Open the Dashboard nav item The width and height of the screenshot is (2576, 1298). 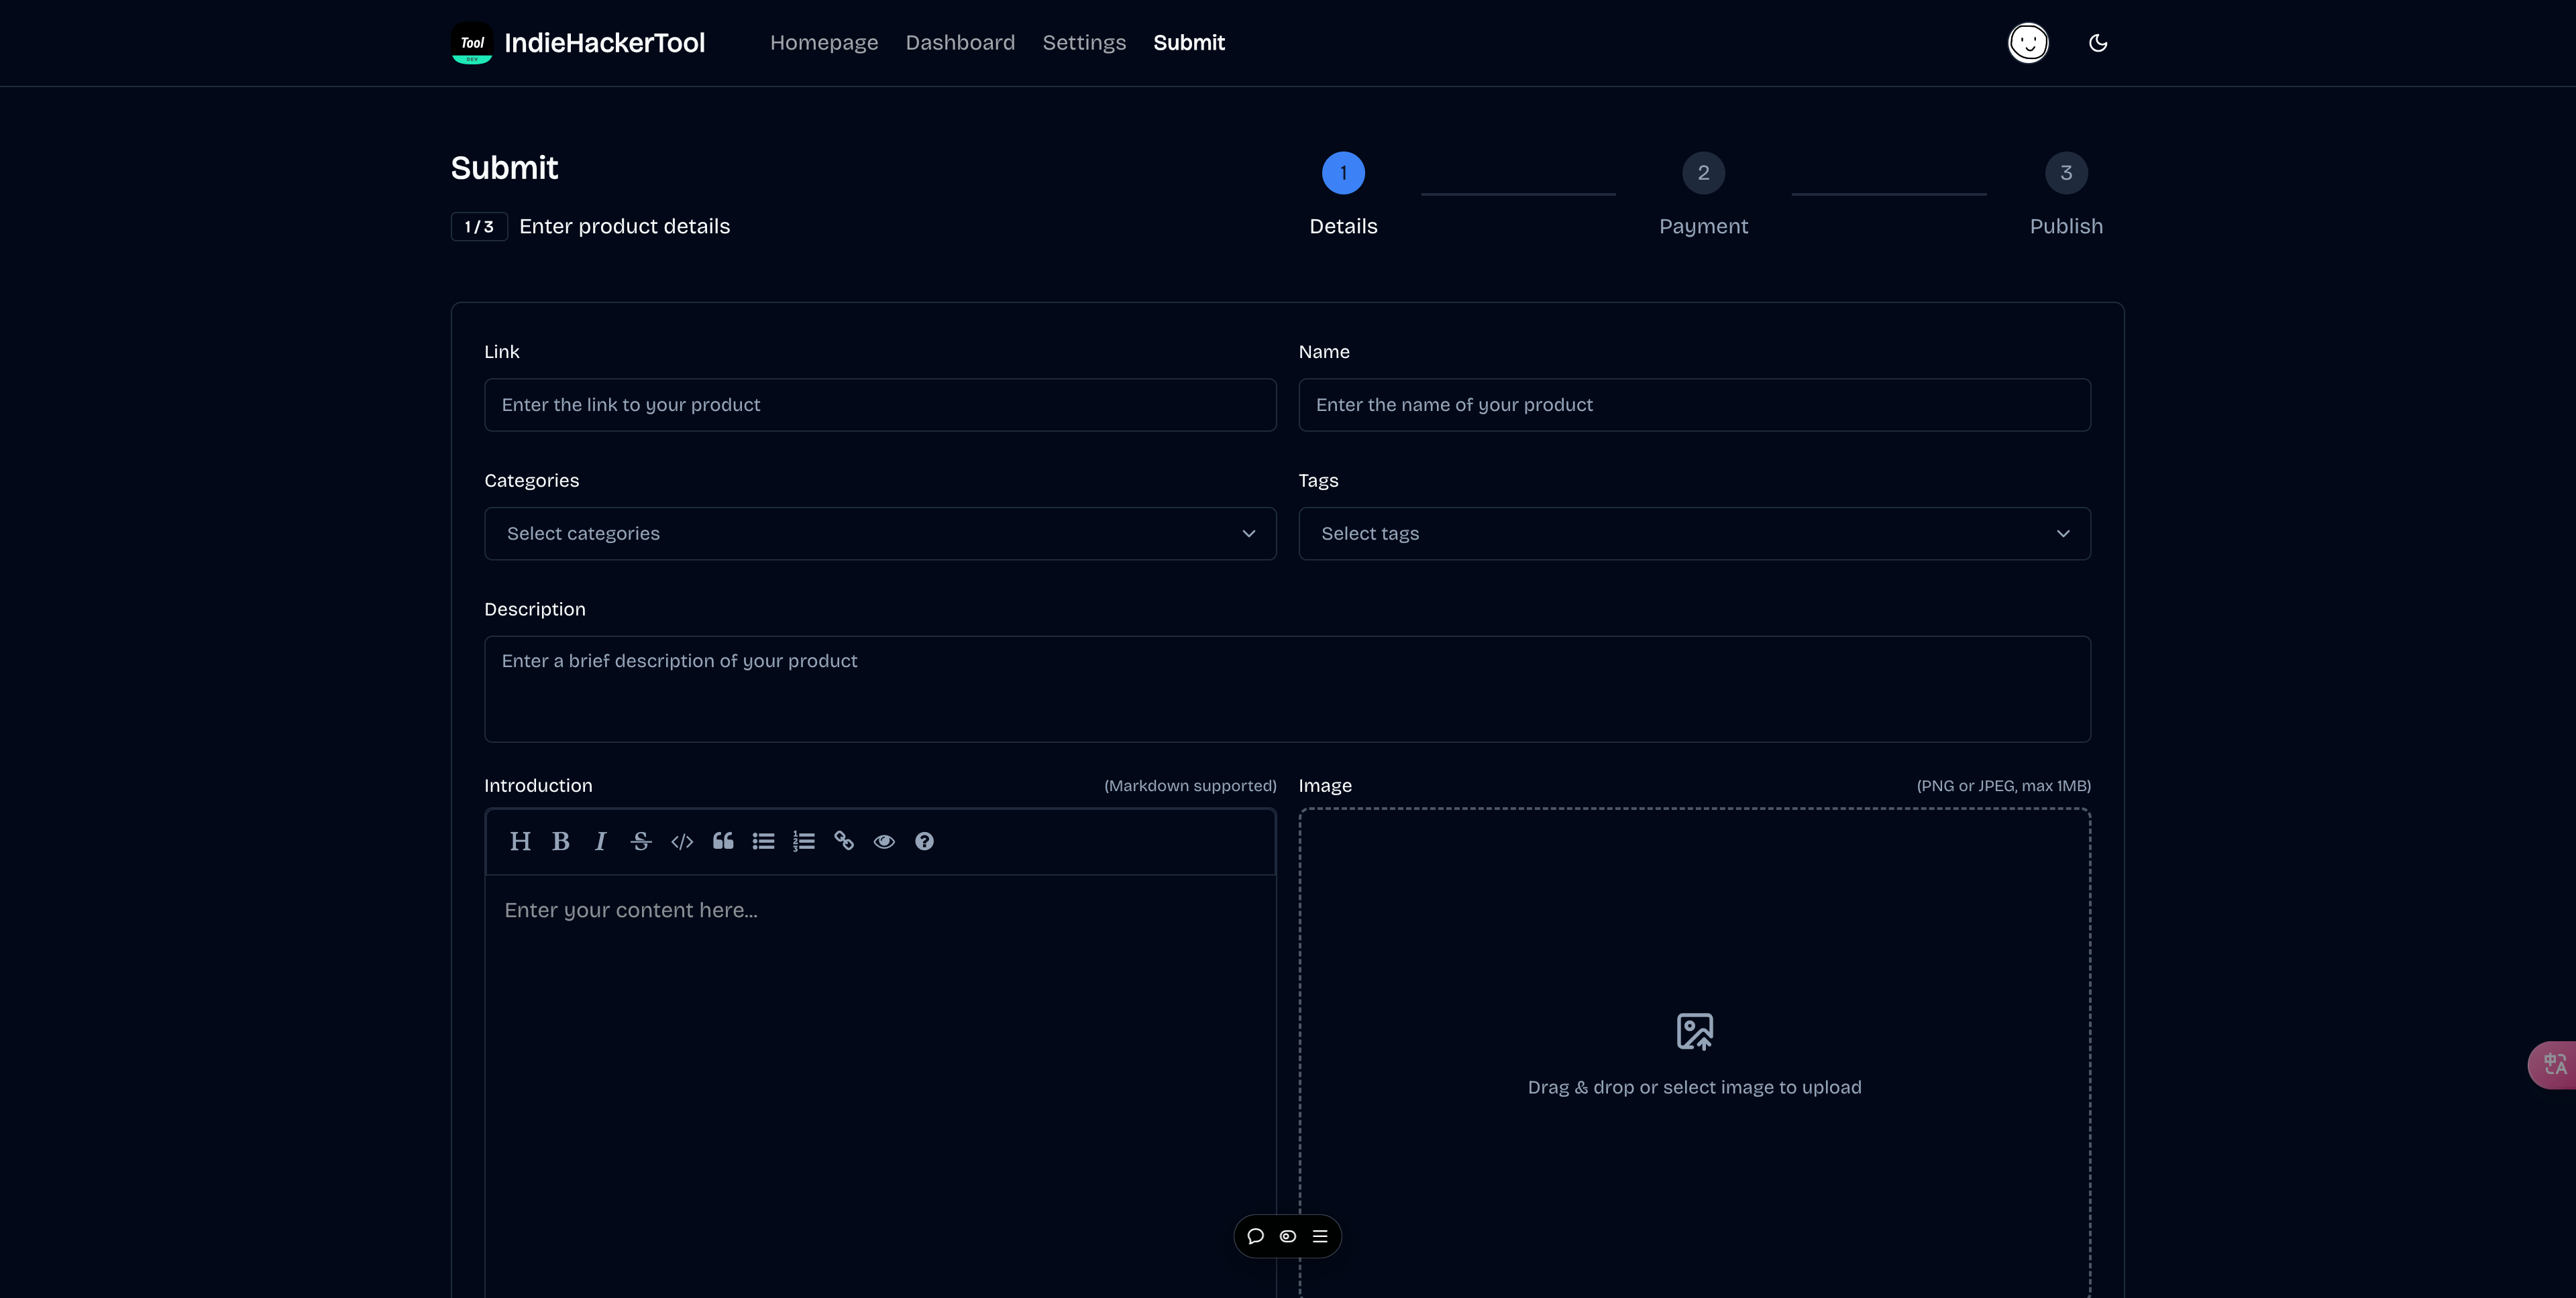click(960, 43)
